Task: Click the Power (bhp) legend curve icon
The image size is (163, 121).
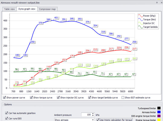Action: [140, 16]
